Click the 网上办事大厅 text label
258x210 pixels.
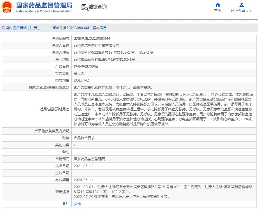pyautogui.click(x=241, y=11)
